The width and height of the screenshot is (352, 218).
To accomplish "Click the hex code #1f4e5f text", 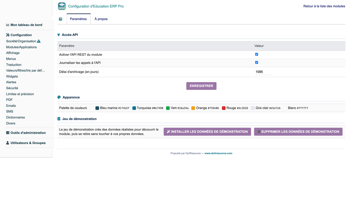I will (x=124, y=108).
